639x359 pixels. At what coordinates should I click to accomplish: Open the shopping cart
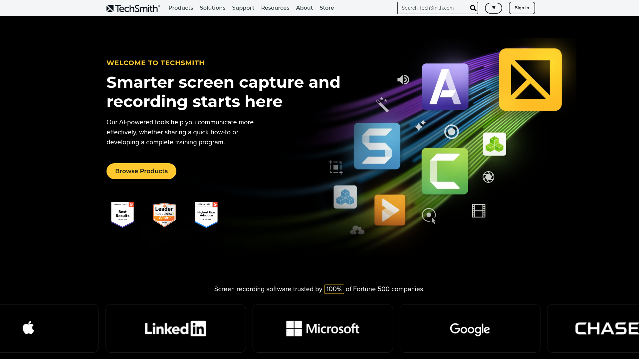pos(493,8)
